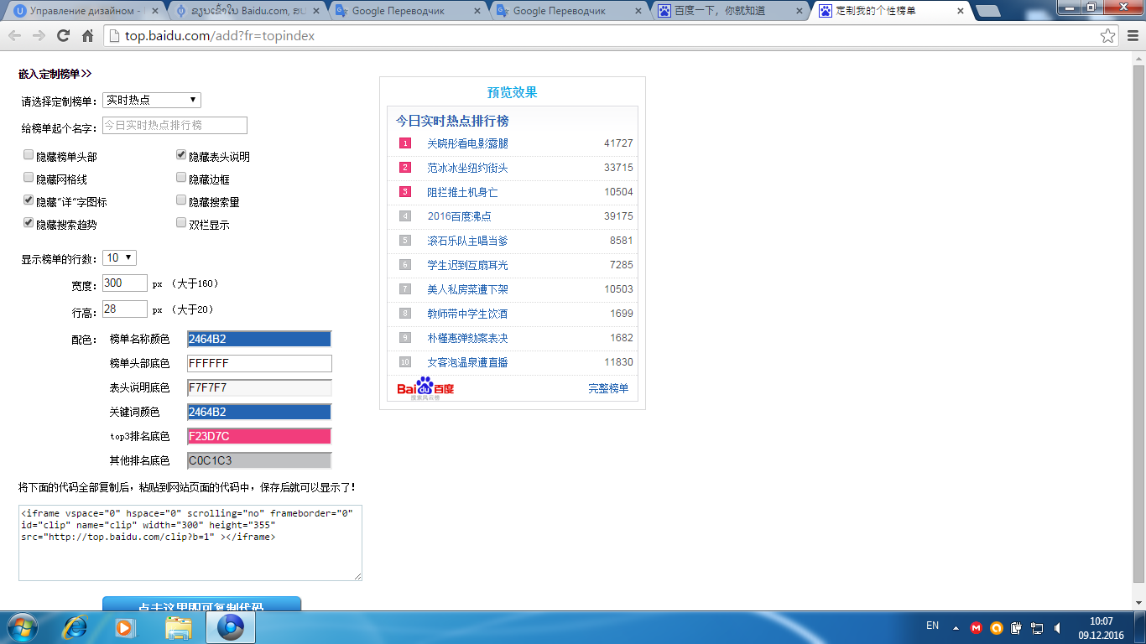This screenshot has height=644, width=1146.
Task: Switch to the 百度一下，你就知道 tab
Action: click(x=730, y=11)
